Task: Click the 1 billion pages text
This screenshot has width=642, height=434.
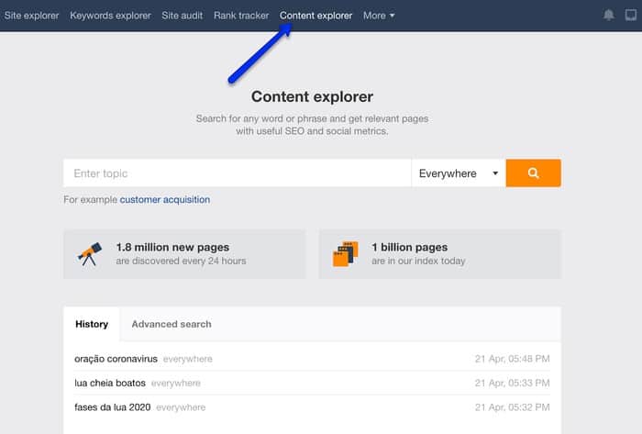Action: (x=409, y=248)
